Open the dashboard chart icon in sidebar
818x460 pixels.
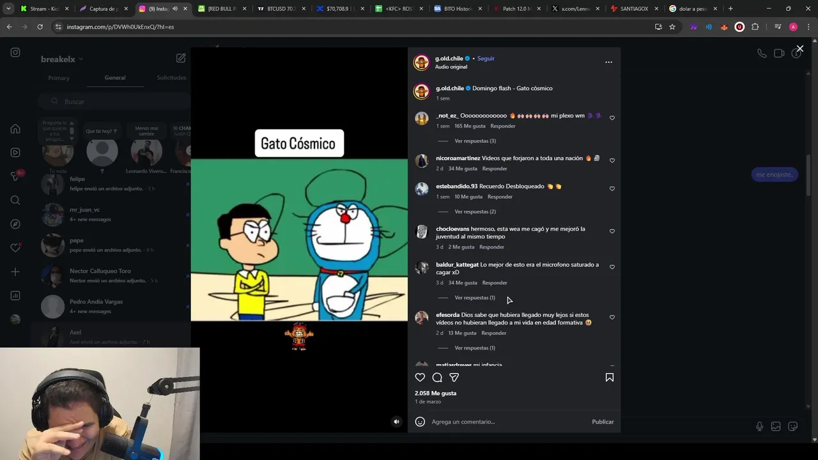(15, 296)
